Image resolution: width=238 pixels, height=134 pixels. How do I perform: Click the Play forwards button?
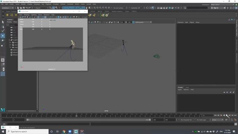227,115
